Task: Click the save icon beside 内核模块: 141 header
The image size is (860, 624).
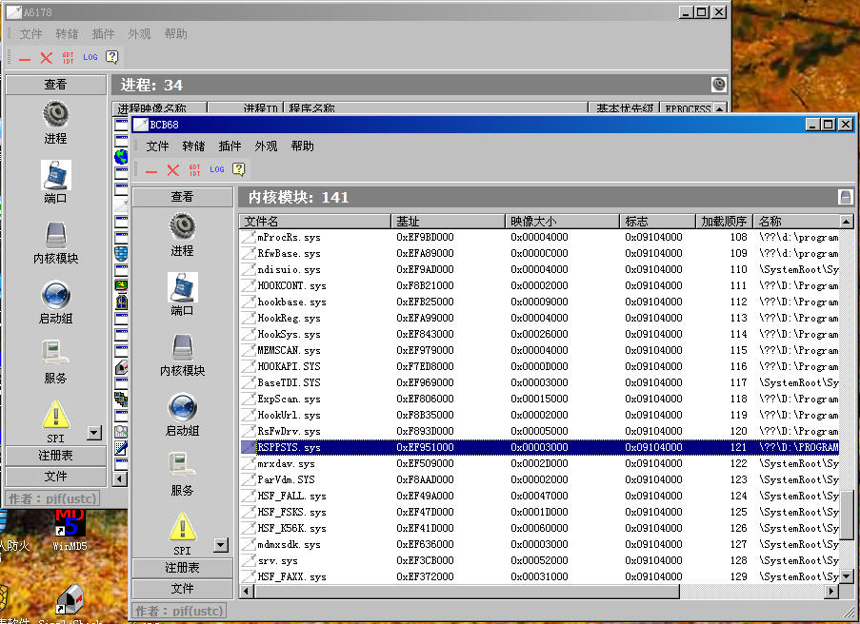Action: [844, 197]
